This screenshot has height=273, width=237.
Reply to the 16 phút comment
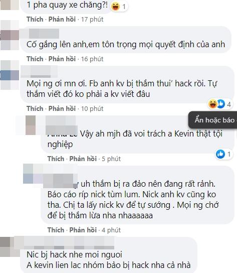pyautogui.click(x=62, y=59)
